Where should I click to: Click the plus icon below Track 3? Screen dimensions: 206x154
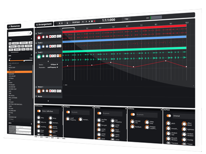pyautogui.click(x=48, y=61)
